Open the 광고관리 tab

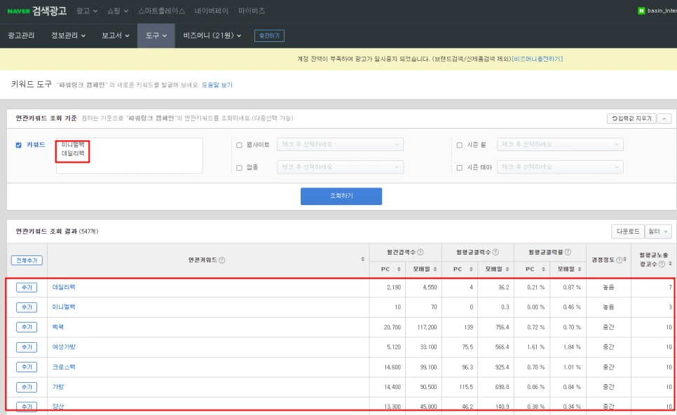(x=21, y=35)
